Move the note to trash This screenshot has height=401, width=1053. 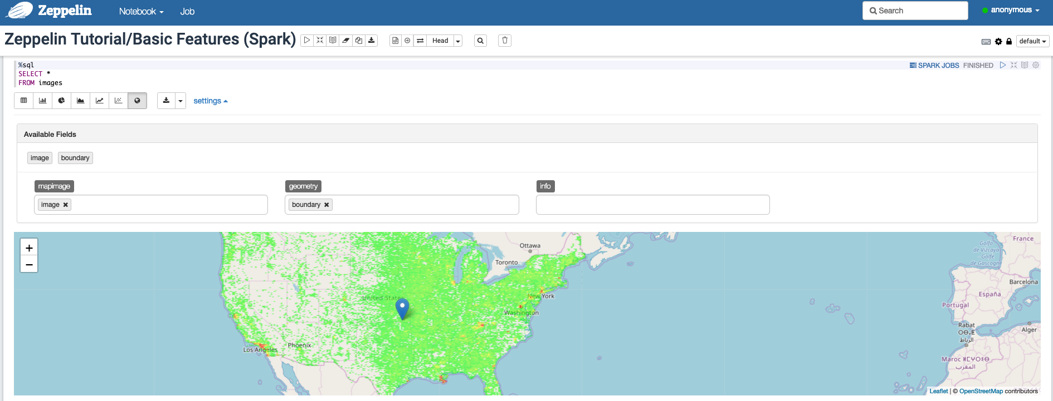(x=505, y=41)
